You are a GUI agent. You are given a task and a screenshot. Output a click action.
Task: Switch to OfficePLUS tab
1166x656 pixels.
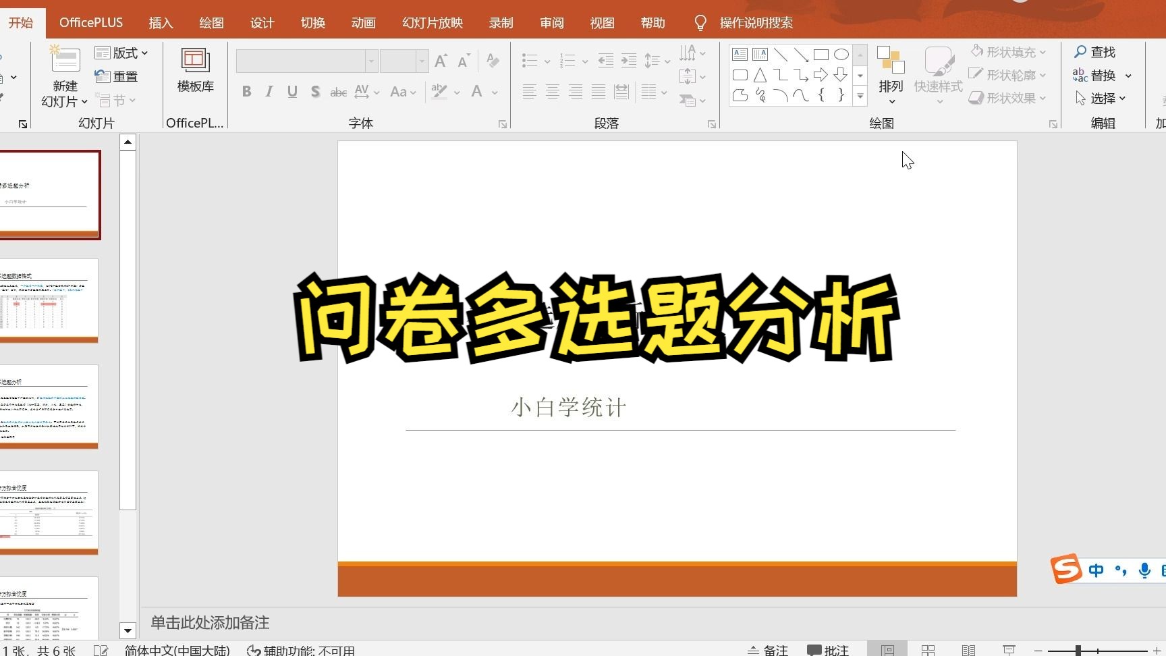pos(91,22)
